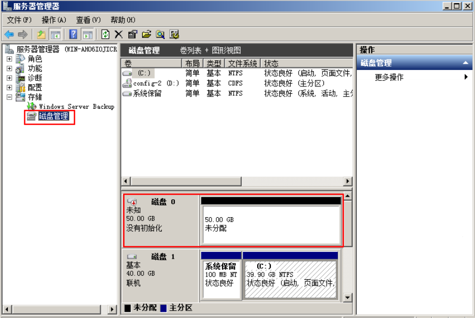The height and width of the screenshot is (318, 475).
Task: Open Properties via the toolbar icon
Action: 133,34
